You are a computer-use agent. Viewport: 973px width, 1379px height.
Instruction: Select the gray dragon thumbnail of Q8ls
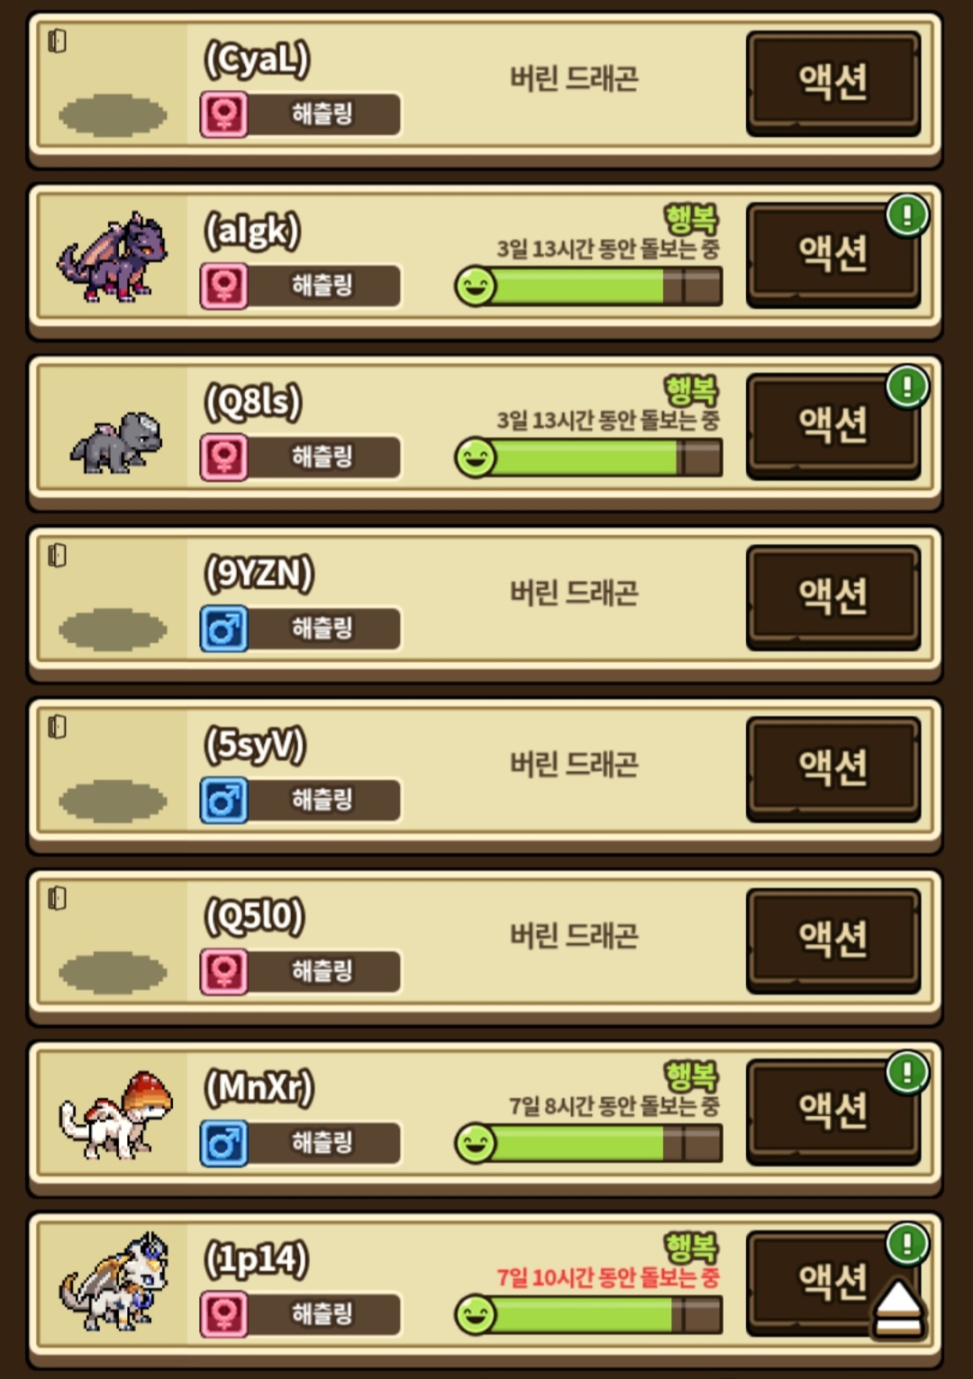click(116, 442)
